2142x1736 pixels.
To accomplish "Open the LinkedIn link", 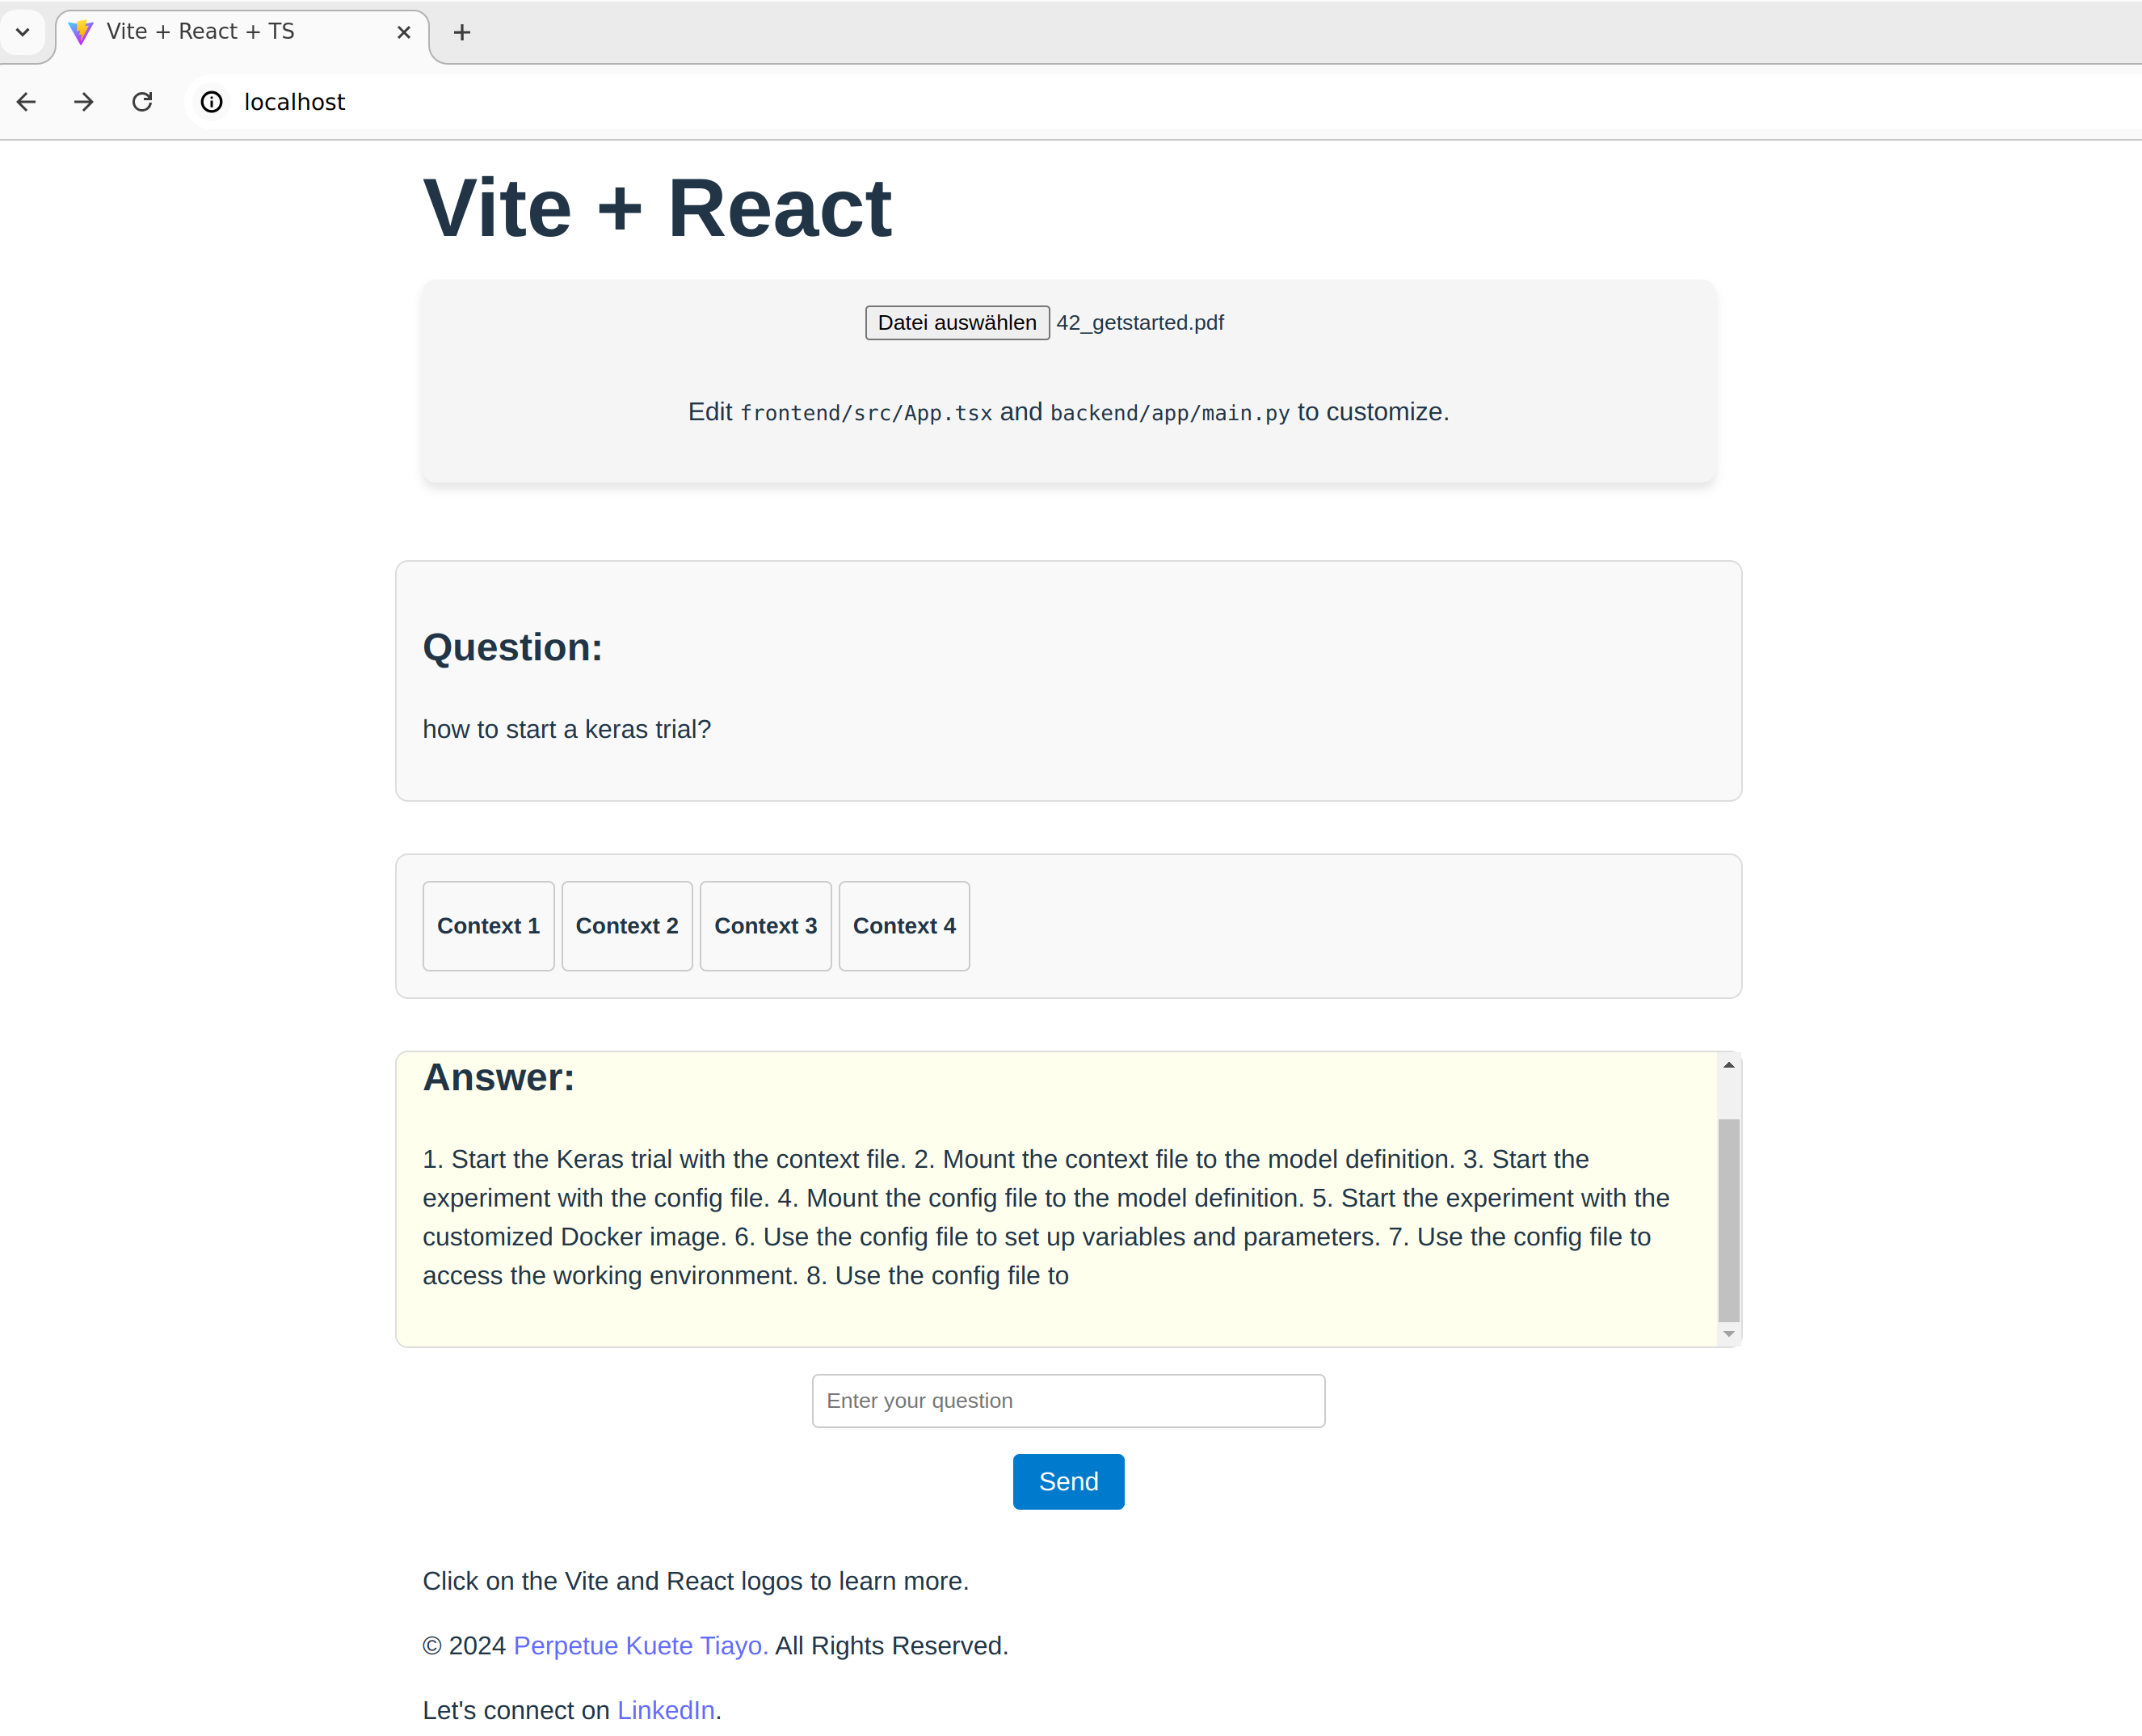I will (x=665, y=1709).
